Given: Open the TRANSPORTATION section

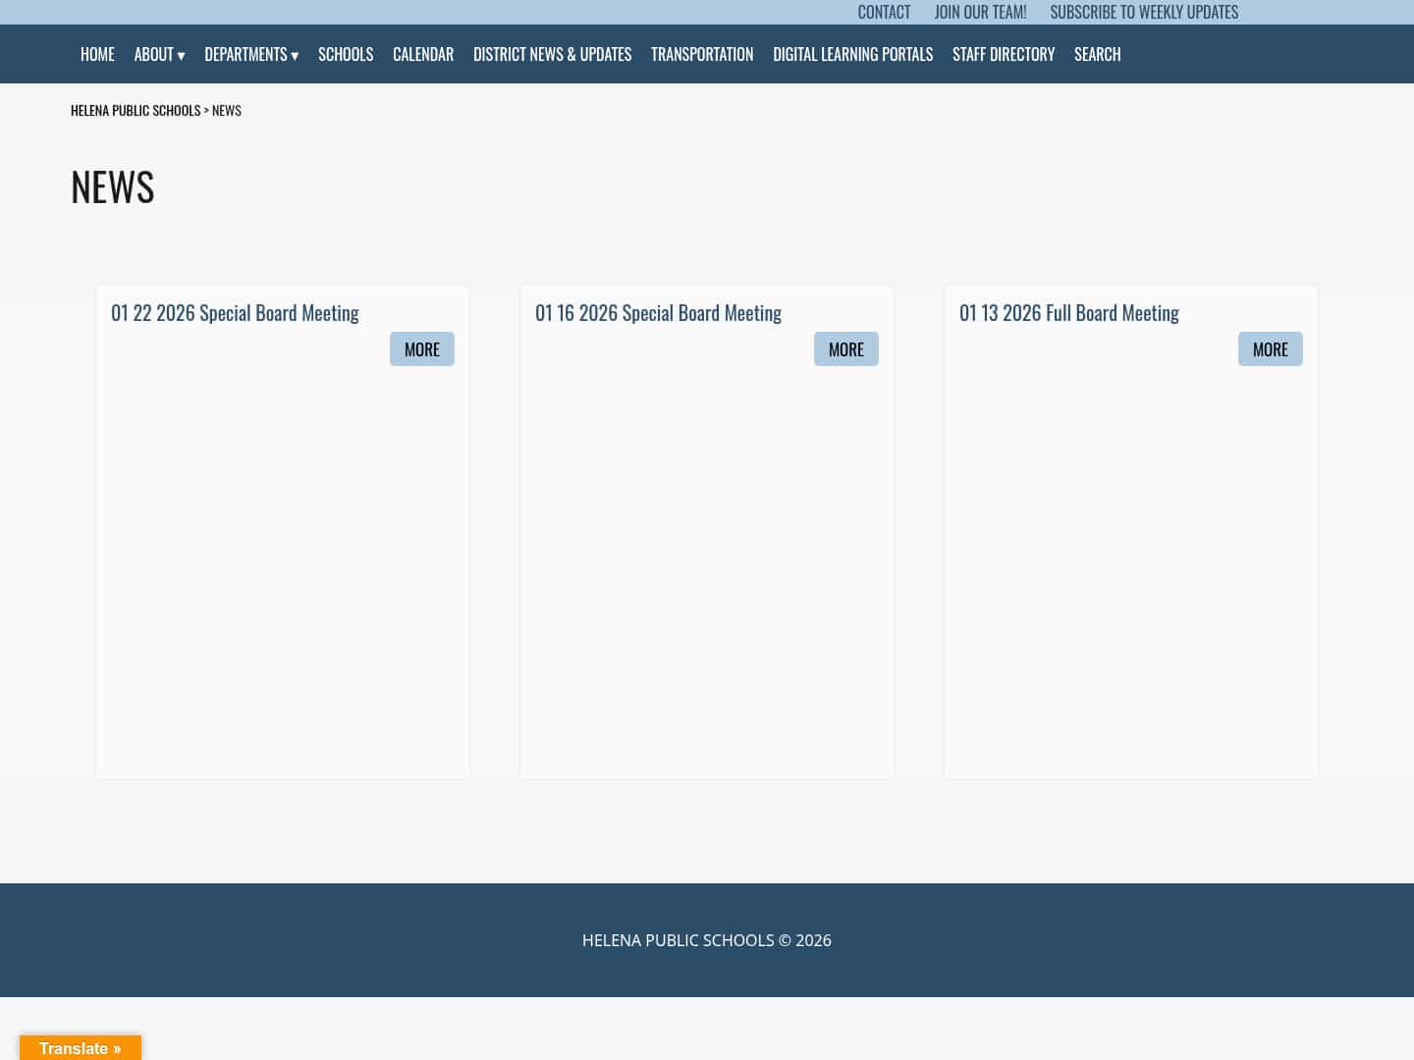Looking at the screenshot, I should click(701, 54).
